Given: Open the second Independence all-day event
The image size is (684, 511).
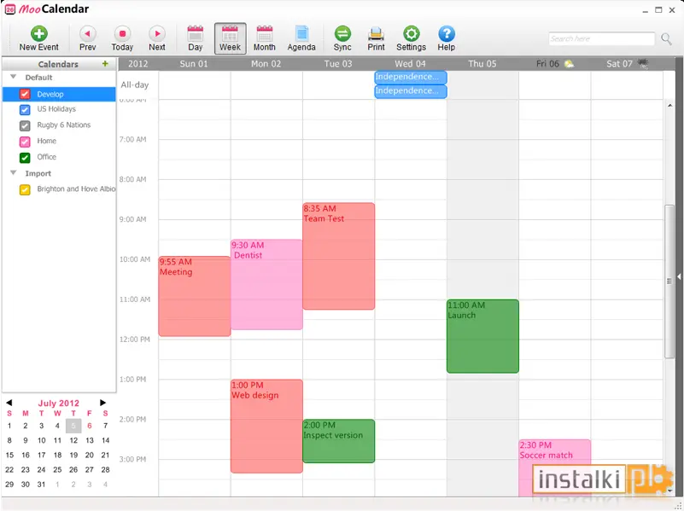Looking at the screenshot, I should 411,91.
